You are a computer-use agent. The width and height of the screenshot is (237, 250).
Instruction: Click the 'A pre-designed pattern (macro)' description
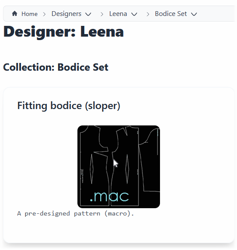tap(76, 213)
